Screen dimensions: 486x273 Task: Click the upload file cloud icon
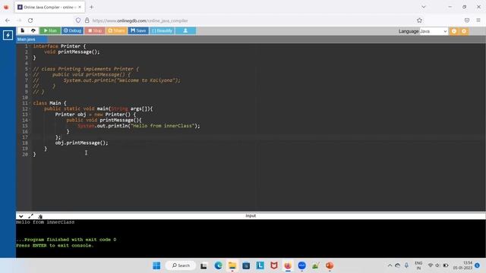click(33, 30)
